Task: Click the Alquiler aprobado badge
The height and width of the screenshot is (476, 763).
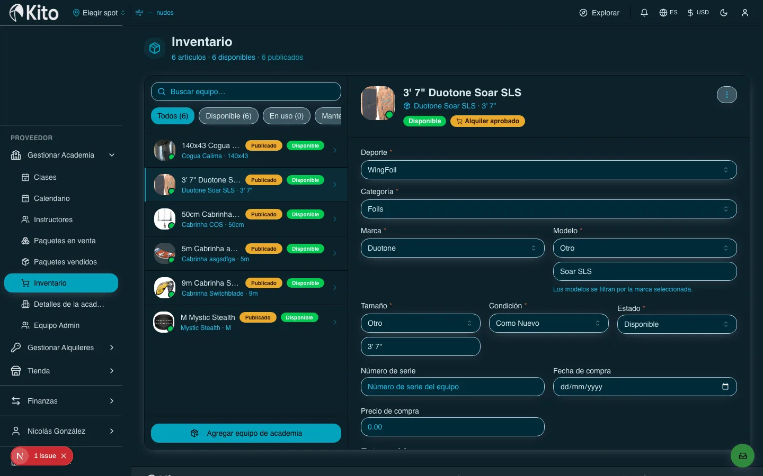Action: coord(487,121)
